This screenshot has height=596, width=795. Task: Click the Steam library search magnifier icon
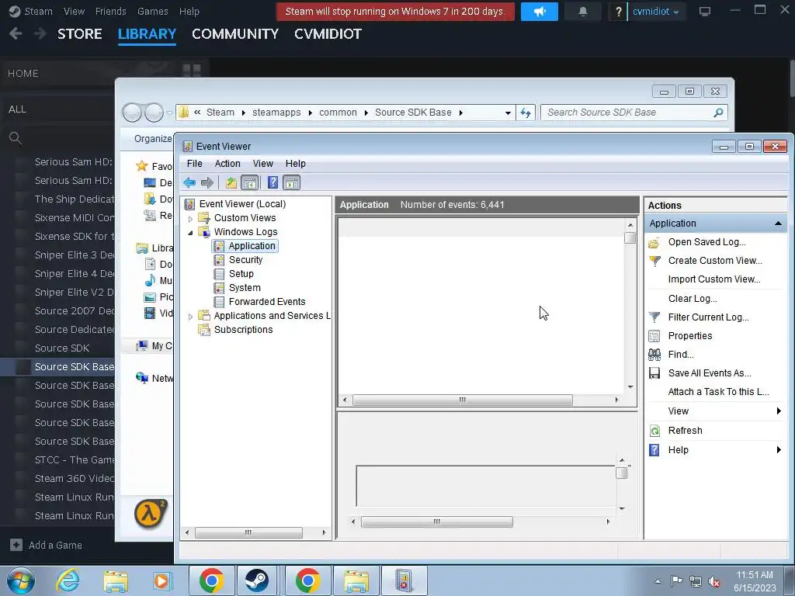tap(16, 138)
